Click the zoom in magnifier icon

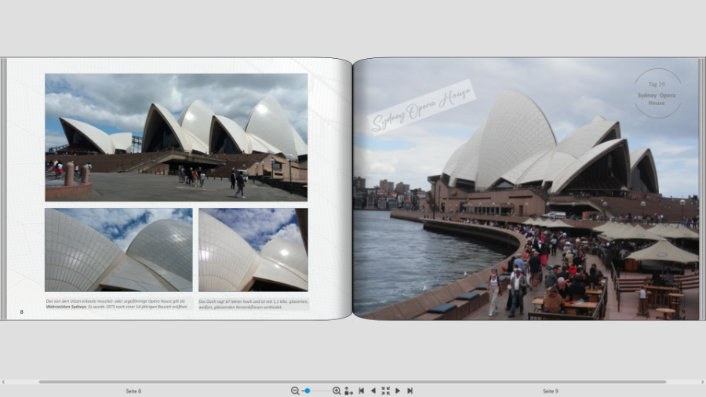337,391
